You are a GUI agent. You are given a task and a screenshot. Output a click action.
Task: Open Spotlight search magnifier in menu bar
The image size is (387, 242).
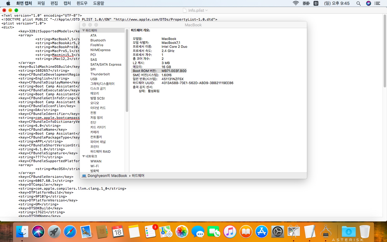point(359,3)
